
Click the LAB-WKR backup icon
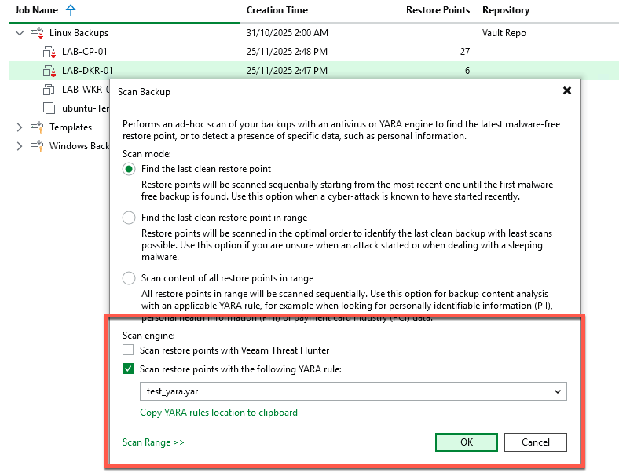(x=49, y=90)
